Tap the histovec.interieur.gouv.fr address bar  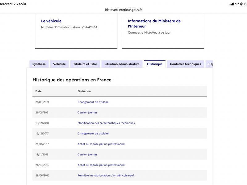(124, 10)
